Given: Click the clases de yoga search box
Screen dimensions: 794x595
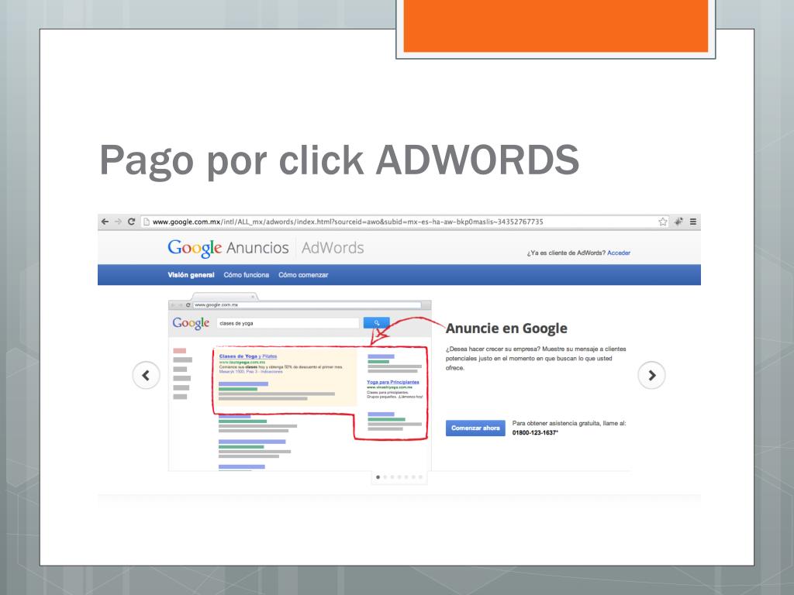Looking at the screenshot, I should pos(288,323).
